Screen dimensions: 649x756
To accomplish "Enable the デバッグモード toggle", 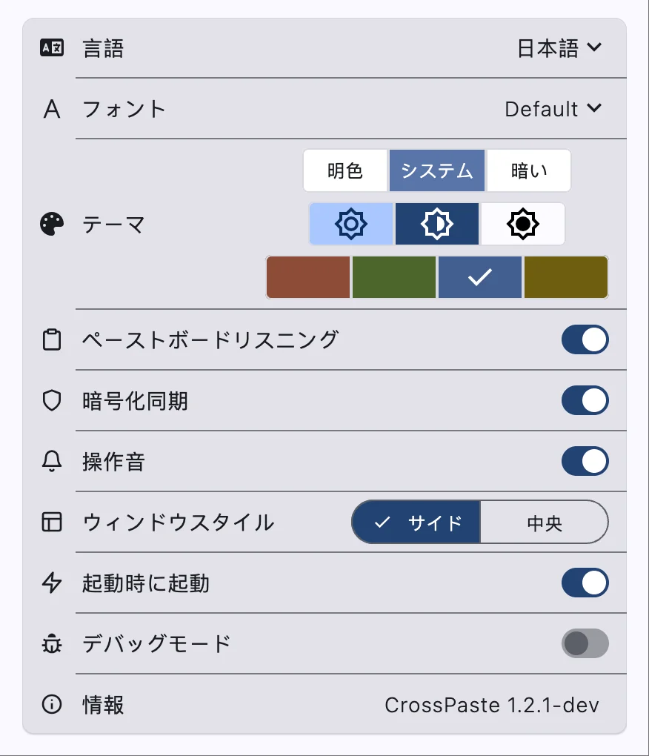I will [x=585, y=643].
